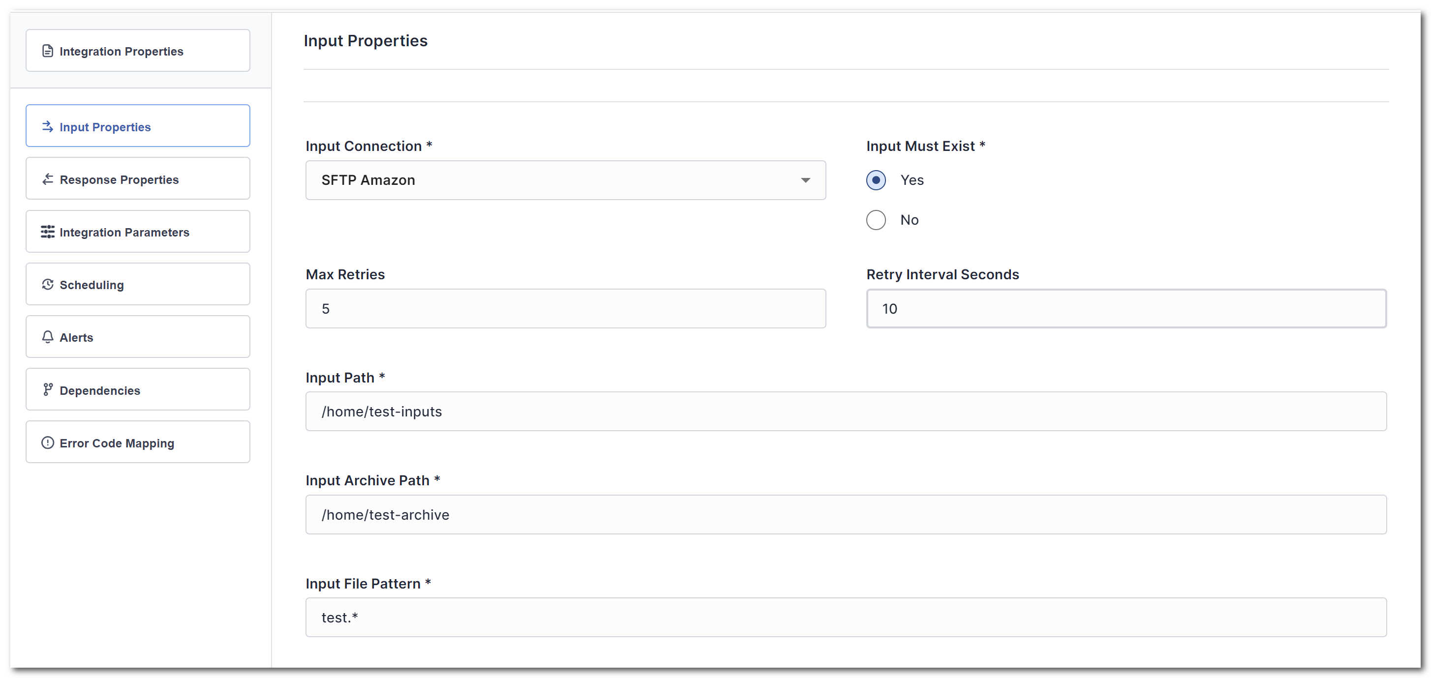Screen dimensions: 1431x678
Task: Open the Input Connection dropdown arrow
Action: [805, 180]
